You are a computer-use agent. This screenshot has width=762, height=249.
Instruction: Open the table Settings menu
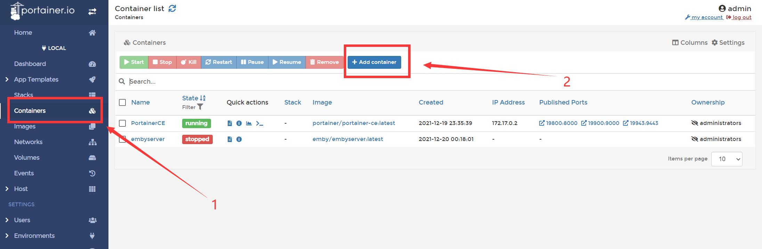pos(728,42)
